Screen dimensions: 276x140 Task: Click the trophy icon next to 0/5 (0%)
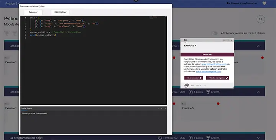point(208,92)
